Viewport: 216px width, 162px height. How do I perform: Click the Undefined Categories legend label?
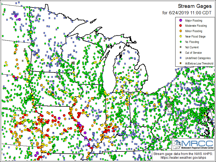(x=198, y=58)
